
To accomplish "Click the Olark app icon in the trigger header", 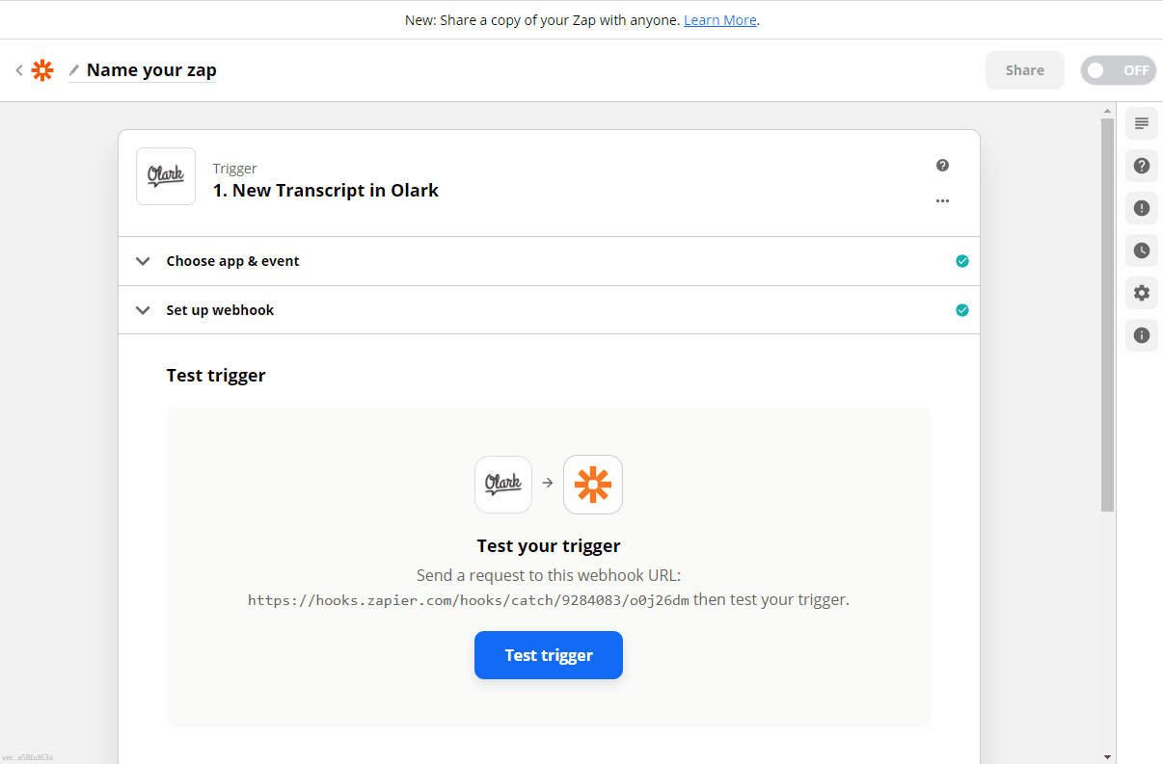I will [165, 175].
